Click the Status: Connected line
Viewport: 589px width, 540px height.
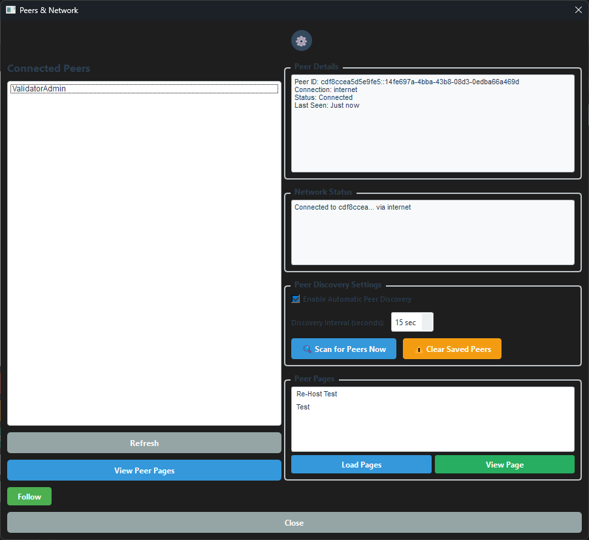[323, 97]
